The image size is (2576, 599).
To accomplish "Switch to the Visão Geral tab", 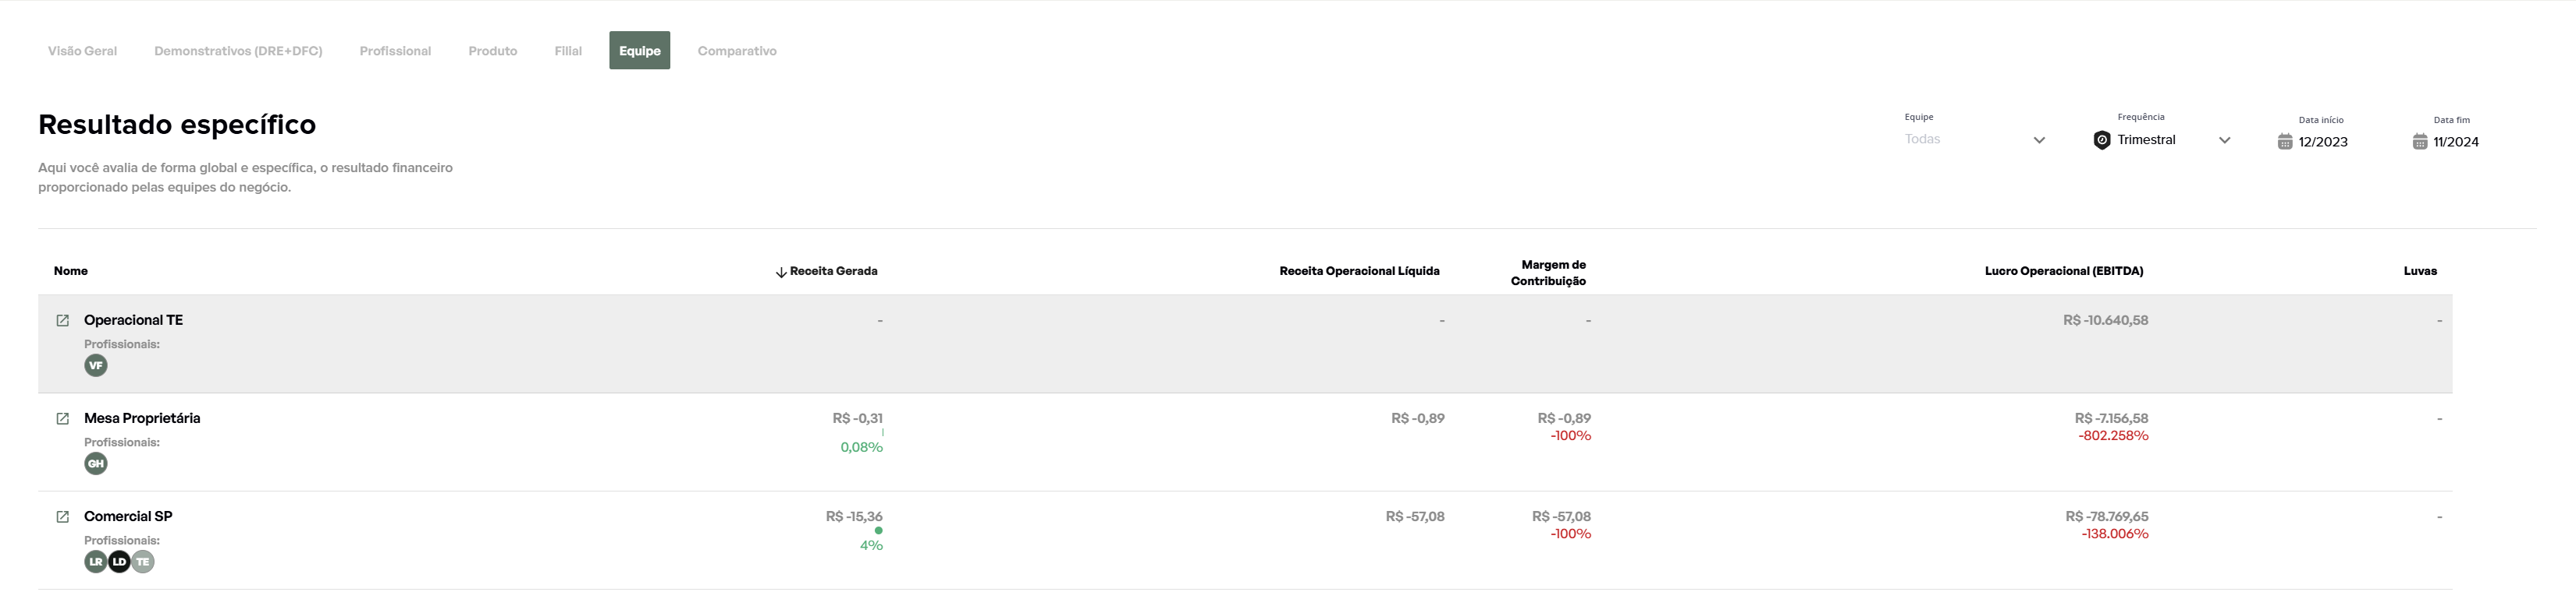I will (82, 51).
